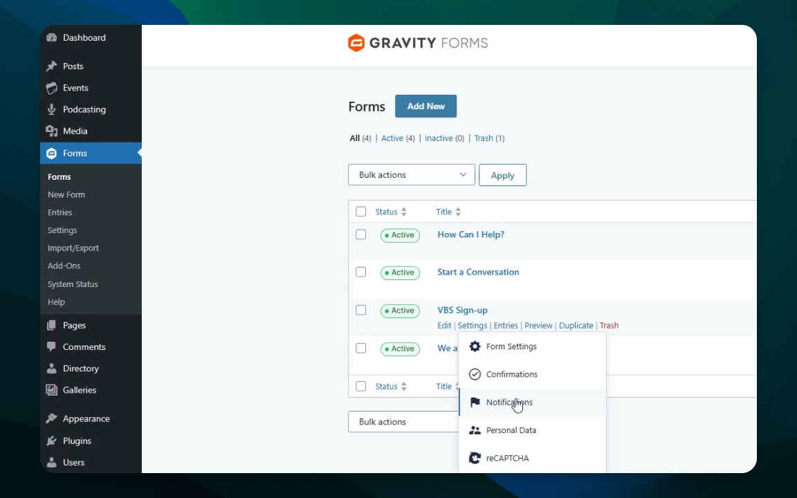Viewport: 797px width, 498px height.
Task: Tick the checkbox of the fourth form row
Action: (x=361, y=348)
